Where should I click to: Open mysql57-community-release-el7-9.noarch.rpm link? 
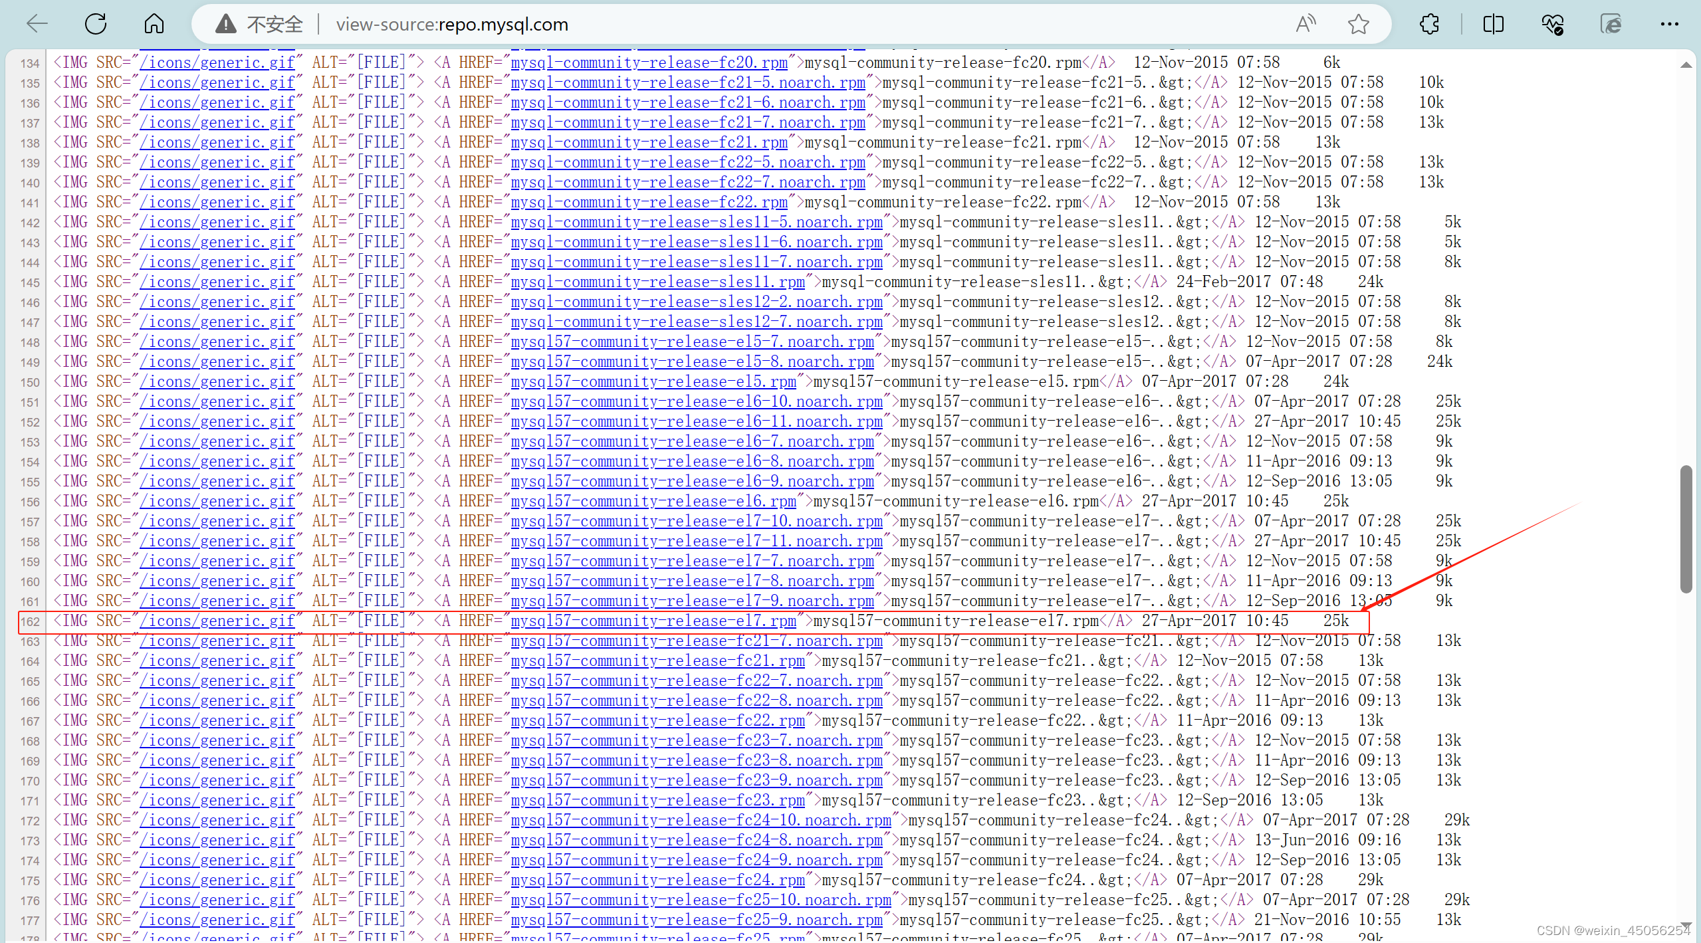692,601
